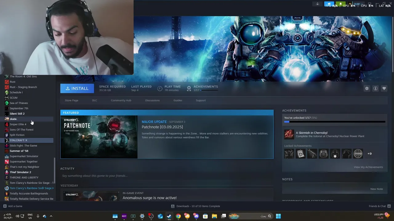Open Outlook from the taskbar
The width and height of the screenshot is (394, 221).
160,216
